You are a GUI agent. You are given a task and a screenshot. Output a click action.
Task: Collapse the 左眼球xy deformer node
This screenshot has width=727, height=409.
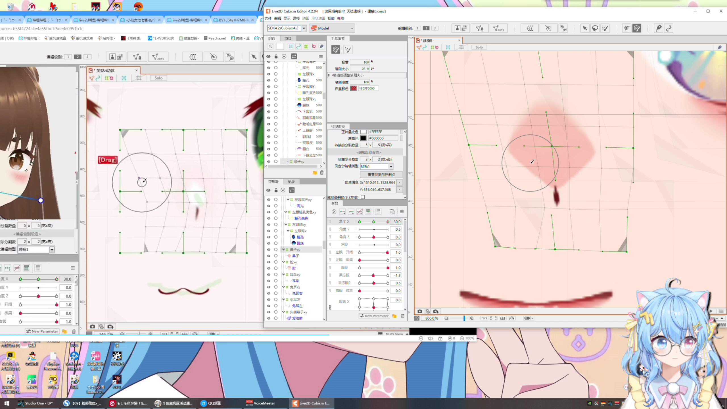286,224
